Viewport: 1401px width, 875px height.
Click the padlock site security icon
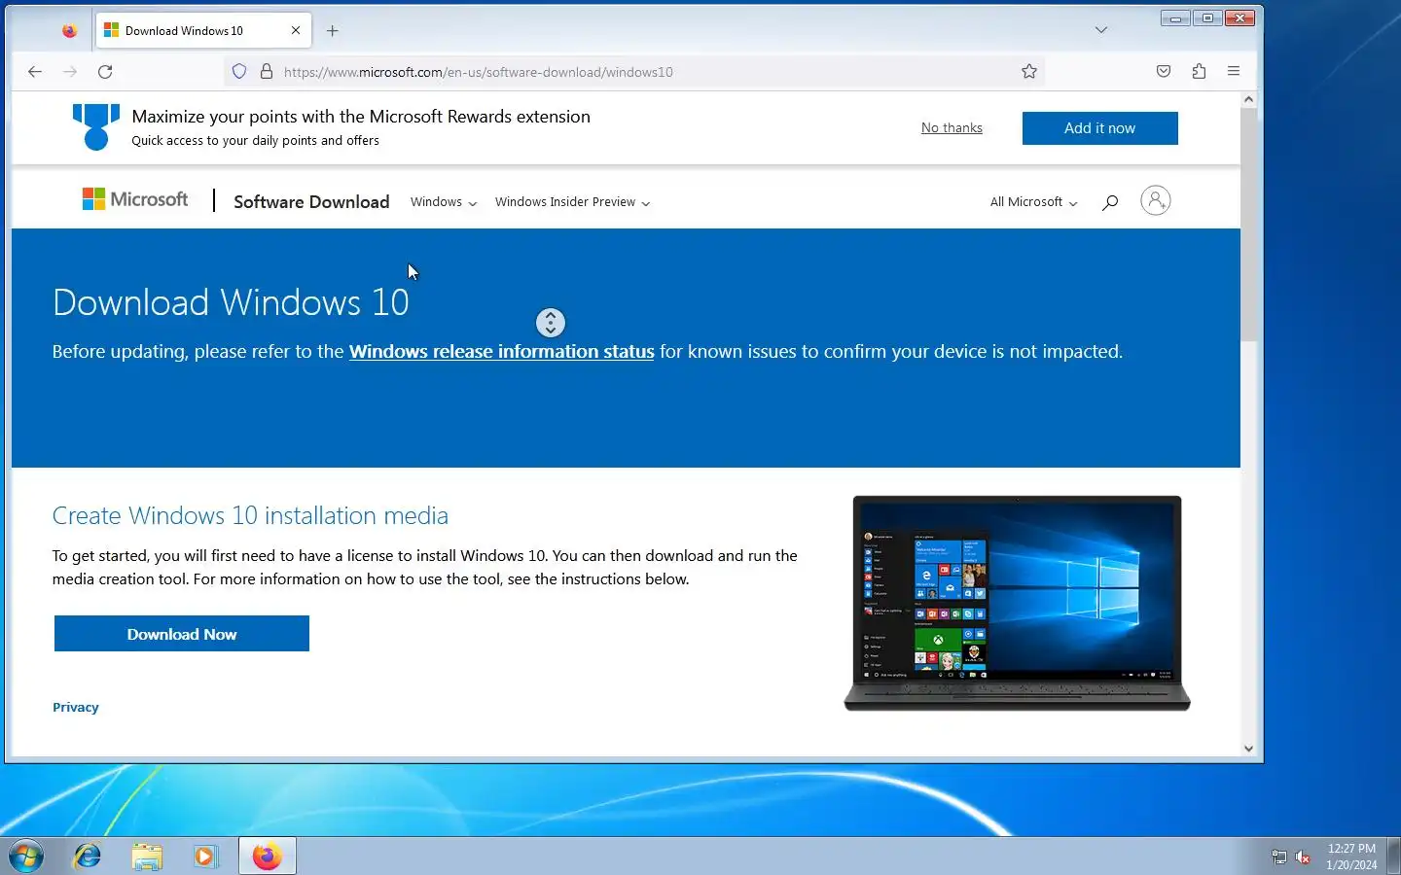click(267, 72)
